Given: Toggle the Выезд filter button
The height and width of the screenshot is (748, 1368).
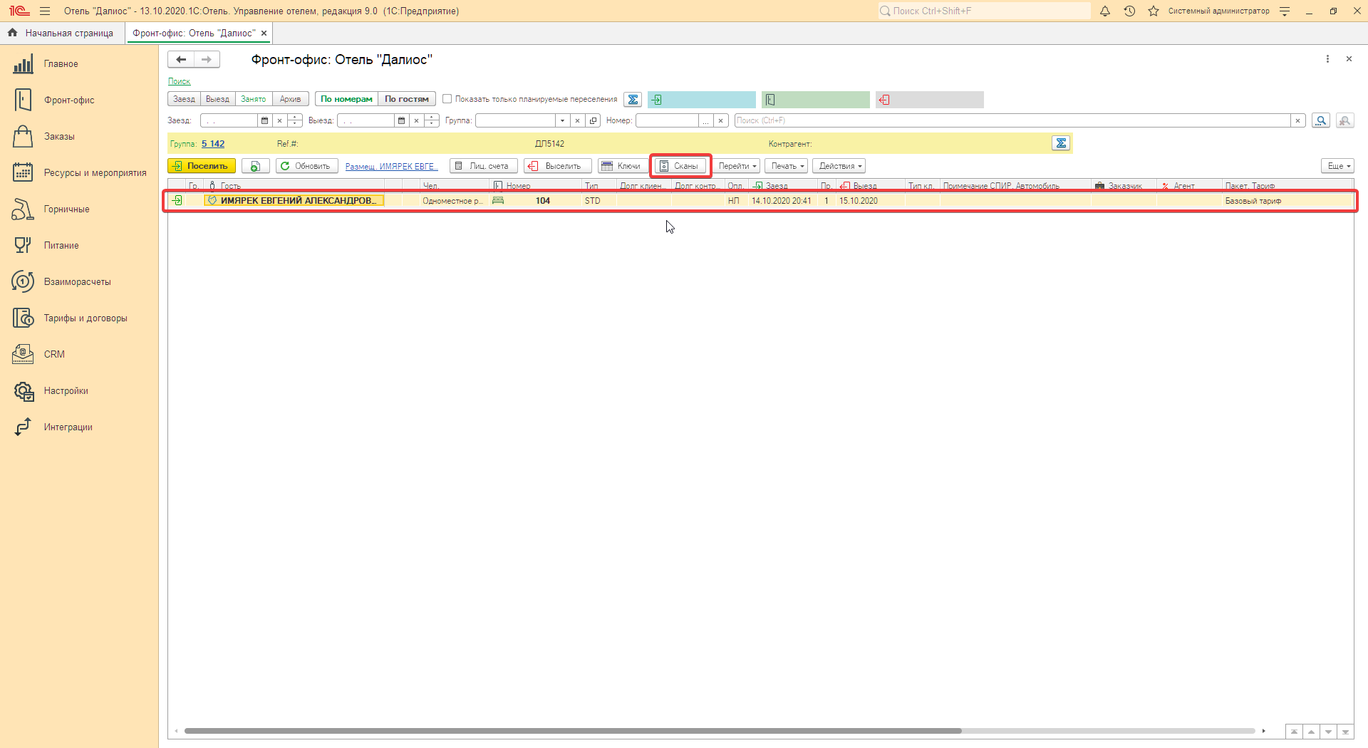Looking at the screenshot, I should (x=218, y=100).
